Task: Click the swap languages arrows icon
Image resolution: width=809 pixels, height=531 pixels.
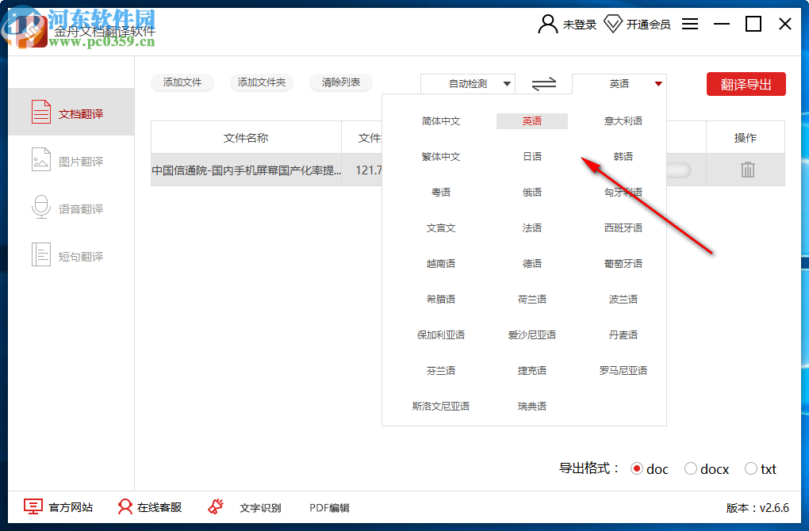Action: click(544, 83)
